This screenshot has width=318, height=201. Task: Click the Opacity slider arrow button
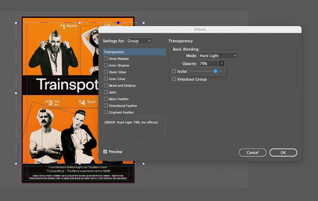tap(222, 63)
